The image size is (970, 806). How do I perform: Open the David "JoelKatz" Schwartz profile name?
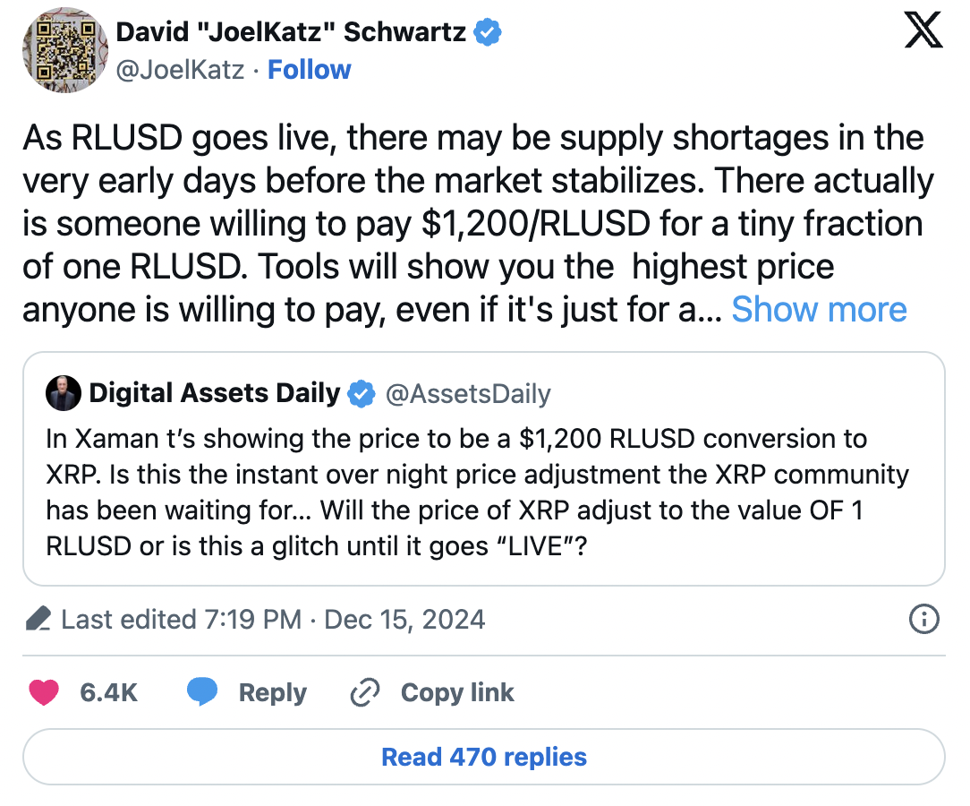click(x=291, y=33)
